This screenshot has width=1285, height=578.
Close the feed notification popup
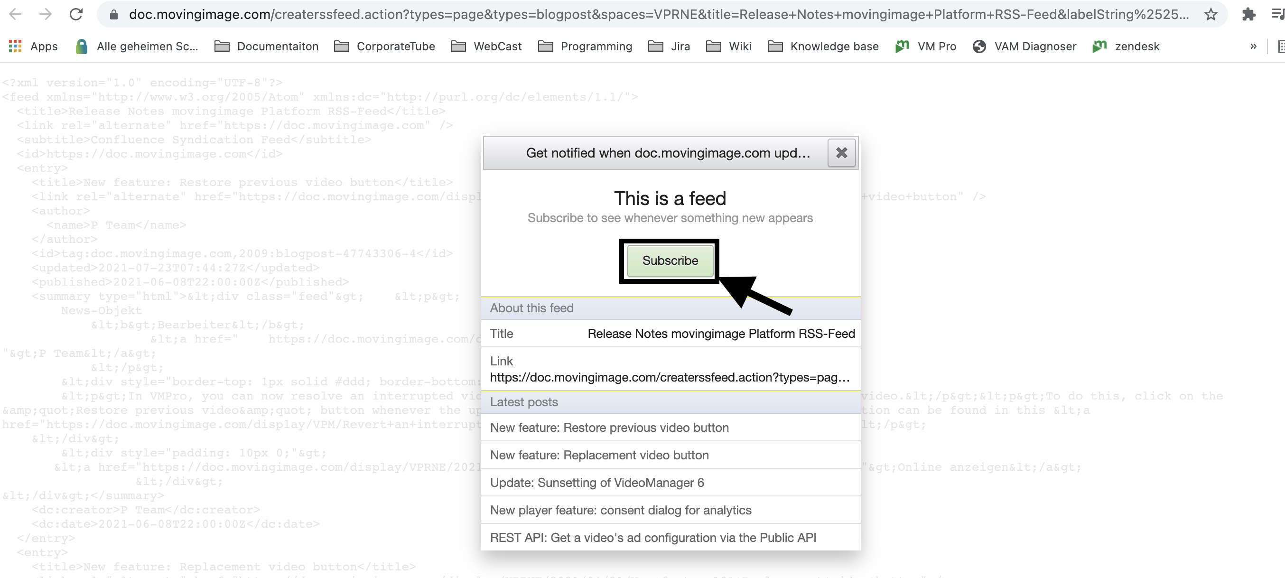[841, 153]
